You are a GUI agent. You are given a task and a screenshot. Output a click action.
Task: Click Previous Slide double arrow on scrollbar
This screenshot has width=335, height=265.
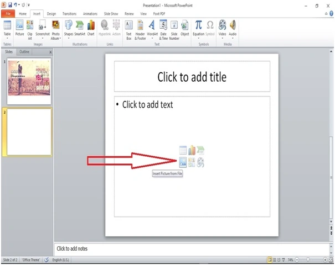click(x=331, y=228)
